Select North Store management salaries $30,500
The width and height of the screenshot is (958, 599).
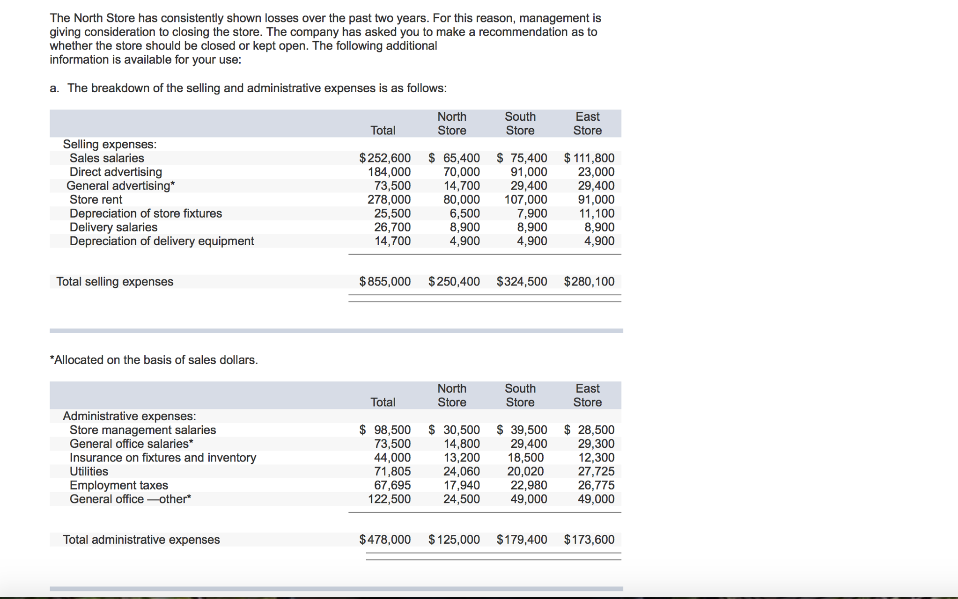click(454, 430)
